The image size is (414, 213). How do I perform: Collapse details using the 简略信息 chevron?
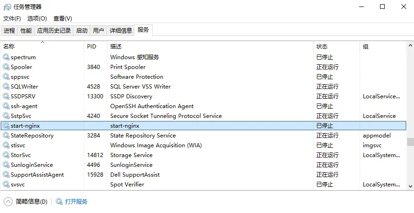click(x=8, y=202)
